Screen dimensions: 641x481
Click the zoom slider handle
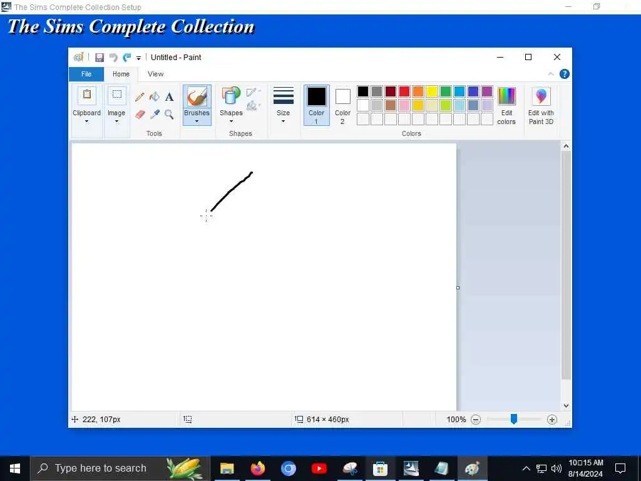514,419
